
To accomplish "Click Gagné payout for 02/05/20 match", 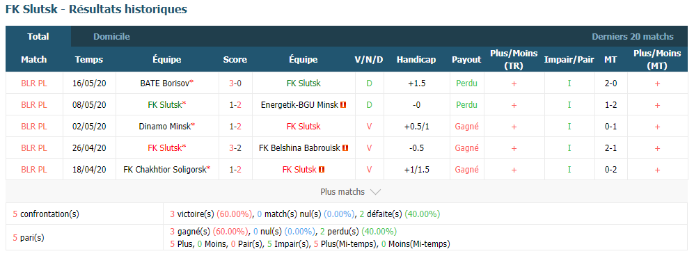I will 466,127.
